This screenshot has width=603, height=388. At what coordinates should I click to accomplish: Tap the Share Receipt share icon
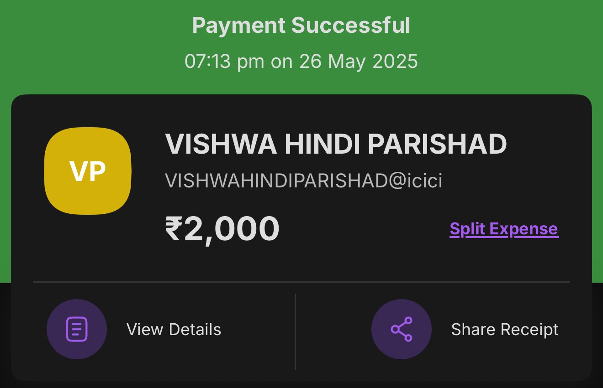pos(402,329)
